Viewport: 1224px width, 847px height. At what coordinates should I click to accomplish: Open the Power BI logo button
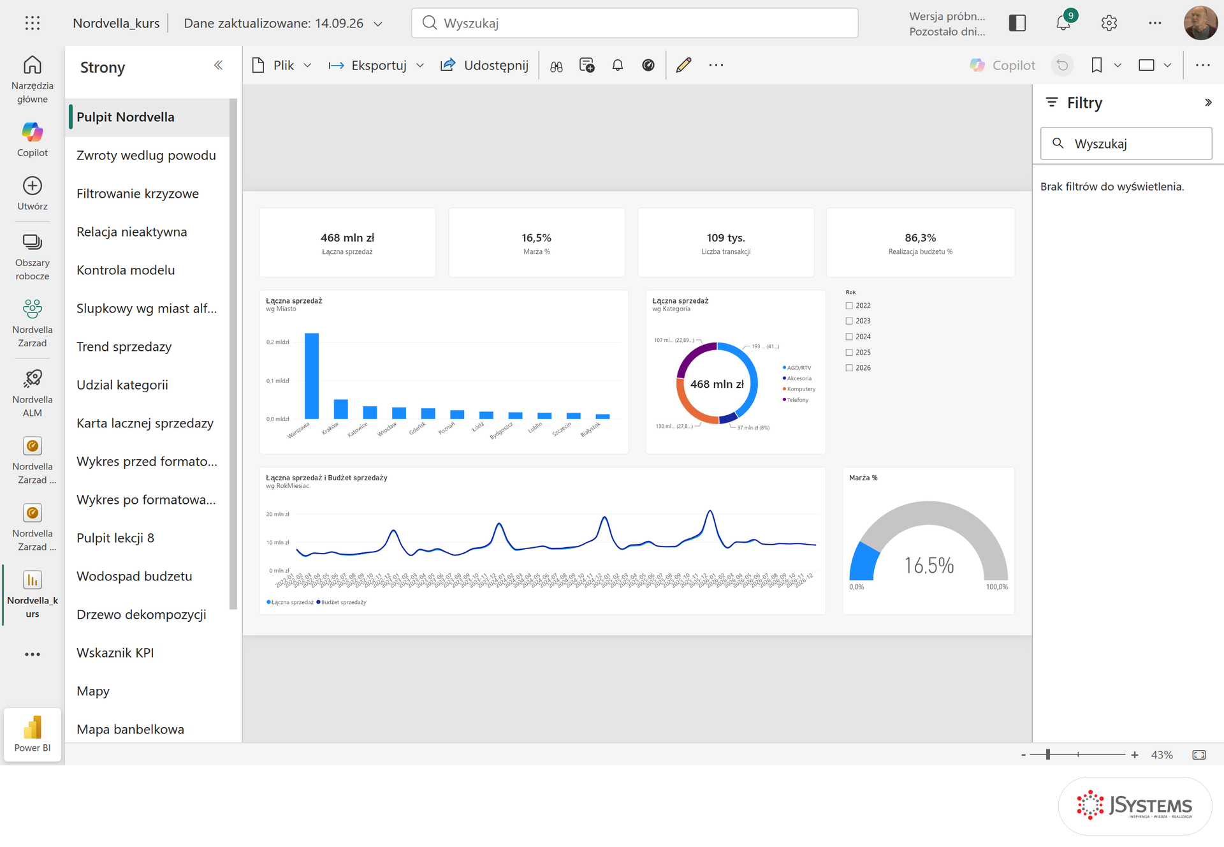pos(33,735)
